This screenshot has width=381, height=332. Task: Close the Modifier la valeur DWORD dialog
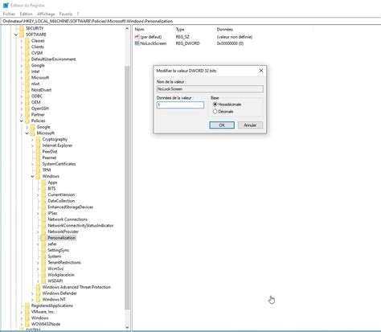261,71
